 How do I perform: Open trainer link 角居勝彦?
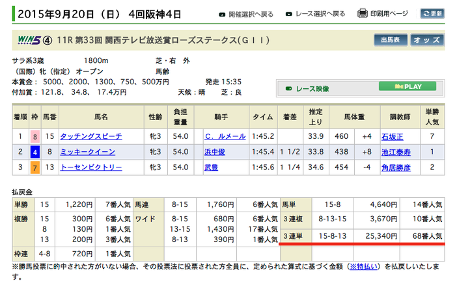pos(396,167)
